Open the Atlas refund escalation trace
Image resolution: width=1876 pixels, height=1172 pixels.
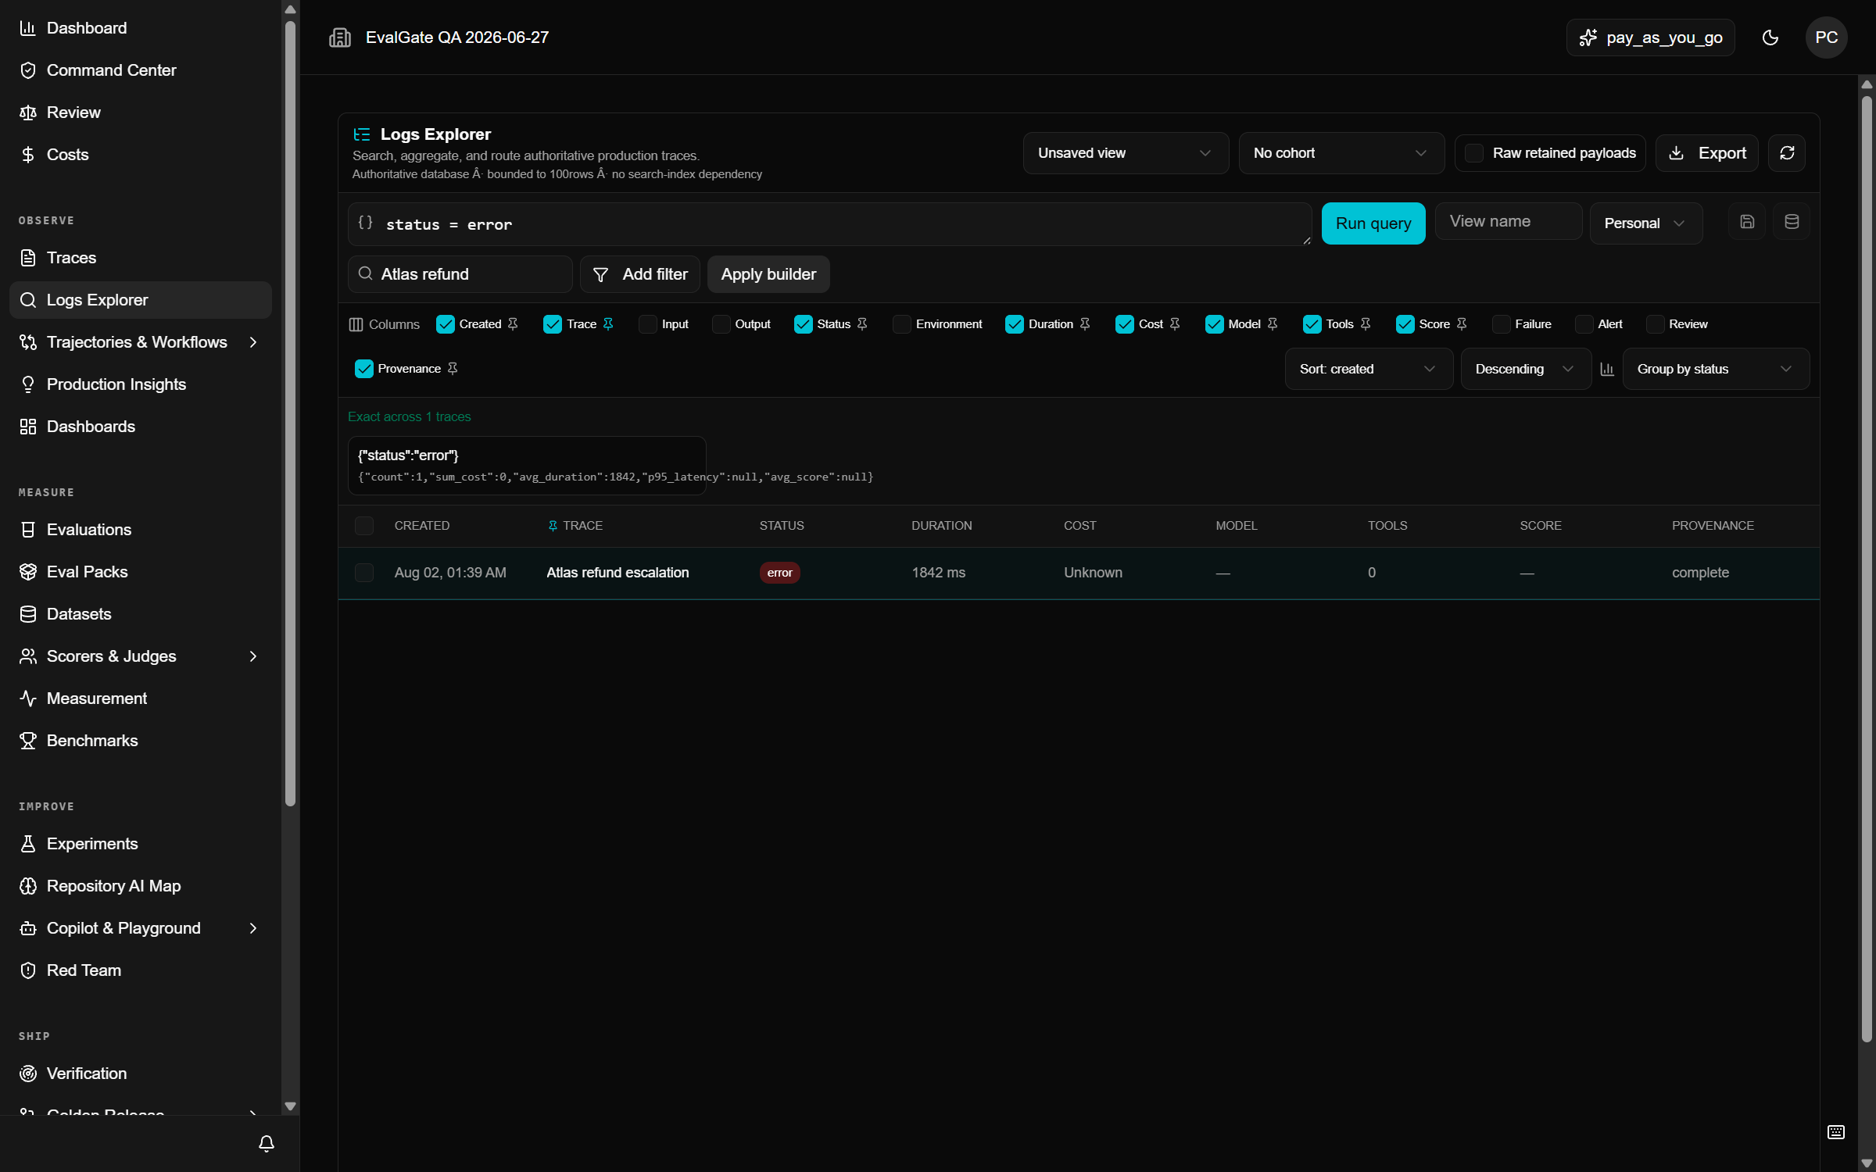pyautogui.click(x=618, y=573)
